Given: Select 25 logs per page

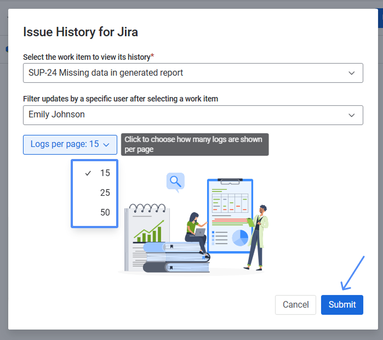Looking at the screenshot, I should point(105,192).
